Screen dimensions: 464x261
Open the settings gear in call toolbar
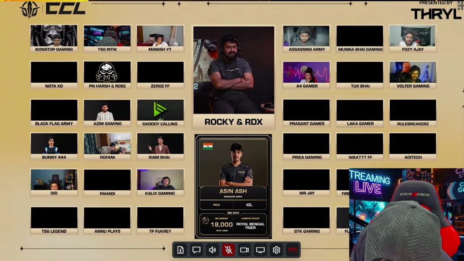click(277, 250)
